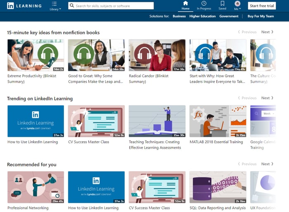Click the Extreme Productivity (Blinkist Summary) title
289x212 pixels.
(32, 79)
